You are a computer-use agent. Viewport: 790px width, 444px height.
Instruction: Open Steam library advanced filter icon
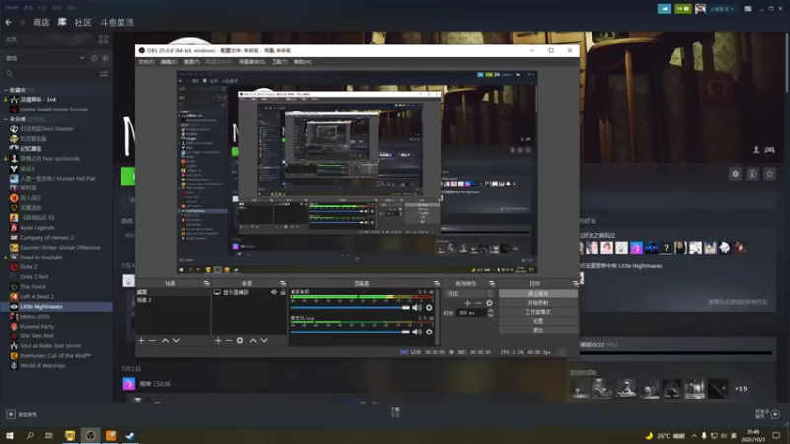pyautogui.click(x=104, y=73)
